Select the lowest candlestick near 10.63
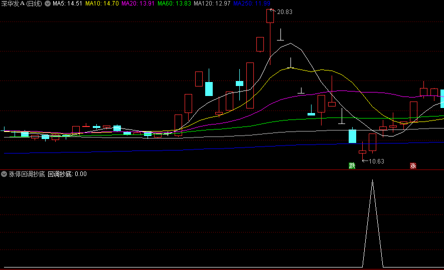Viewport: 444px width, 270px height. coord(362,152)
